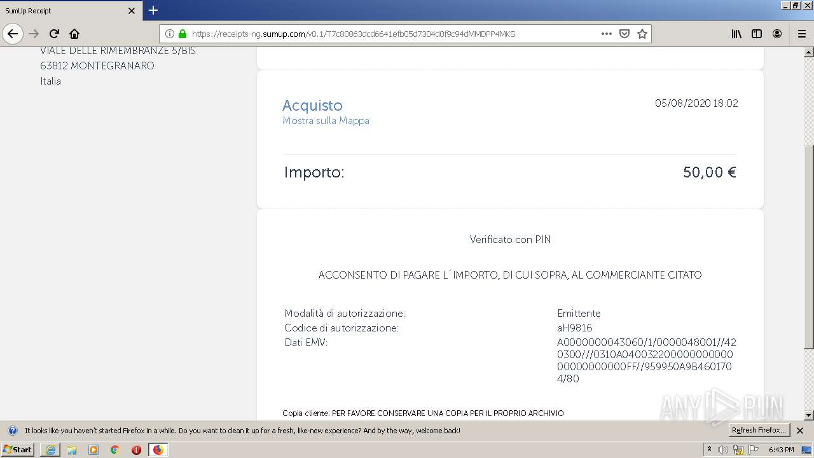The height and width of the screenshot is (458, 814).
Task: Launch Internet Explorer from taskbar
Action: [x=50, y=450]
